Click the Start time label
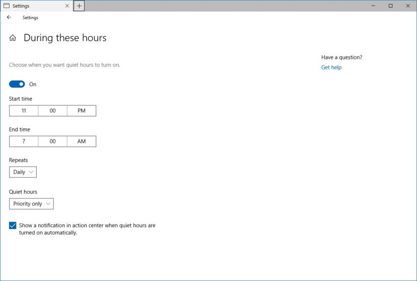Viewport: 417px width, 281px height. pos(21,99)
